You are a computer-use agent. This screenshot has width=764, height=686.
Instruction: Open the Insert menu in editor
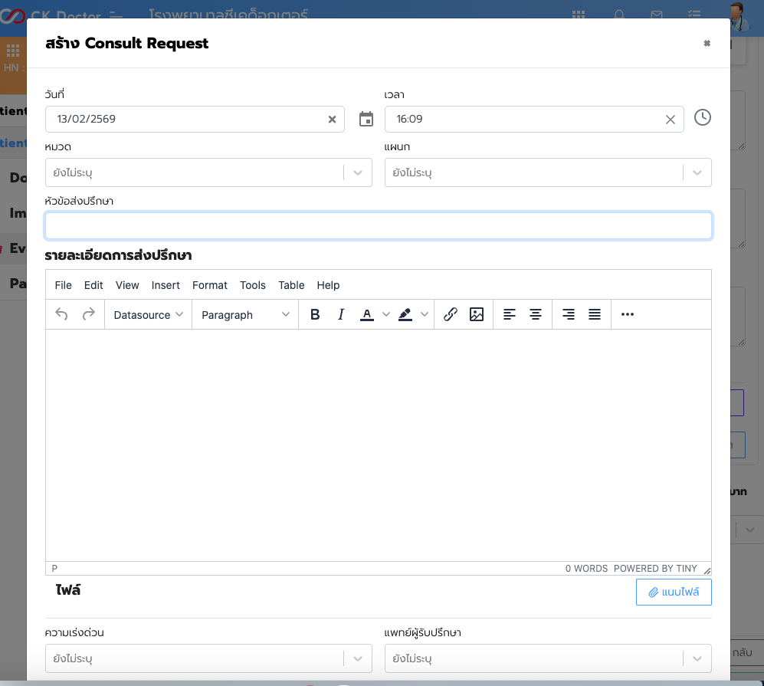point(166,285)
